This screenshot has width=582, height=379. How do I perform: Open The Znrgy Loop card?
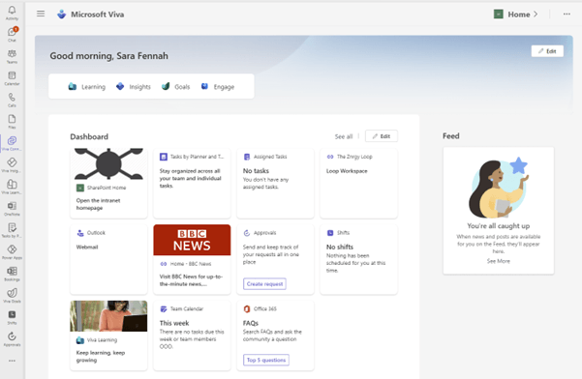click(x=358, y=184)
